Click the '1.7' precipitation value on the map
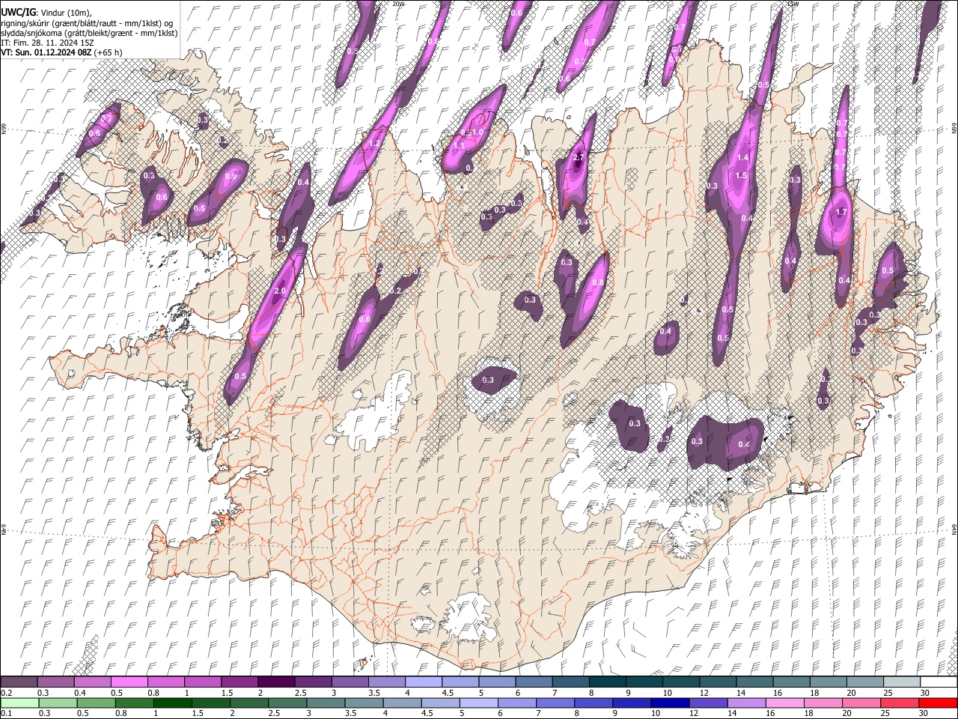 pos(841,213)
